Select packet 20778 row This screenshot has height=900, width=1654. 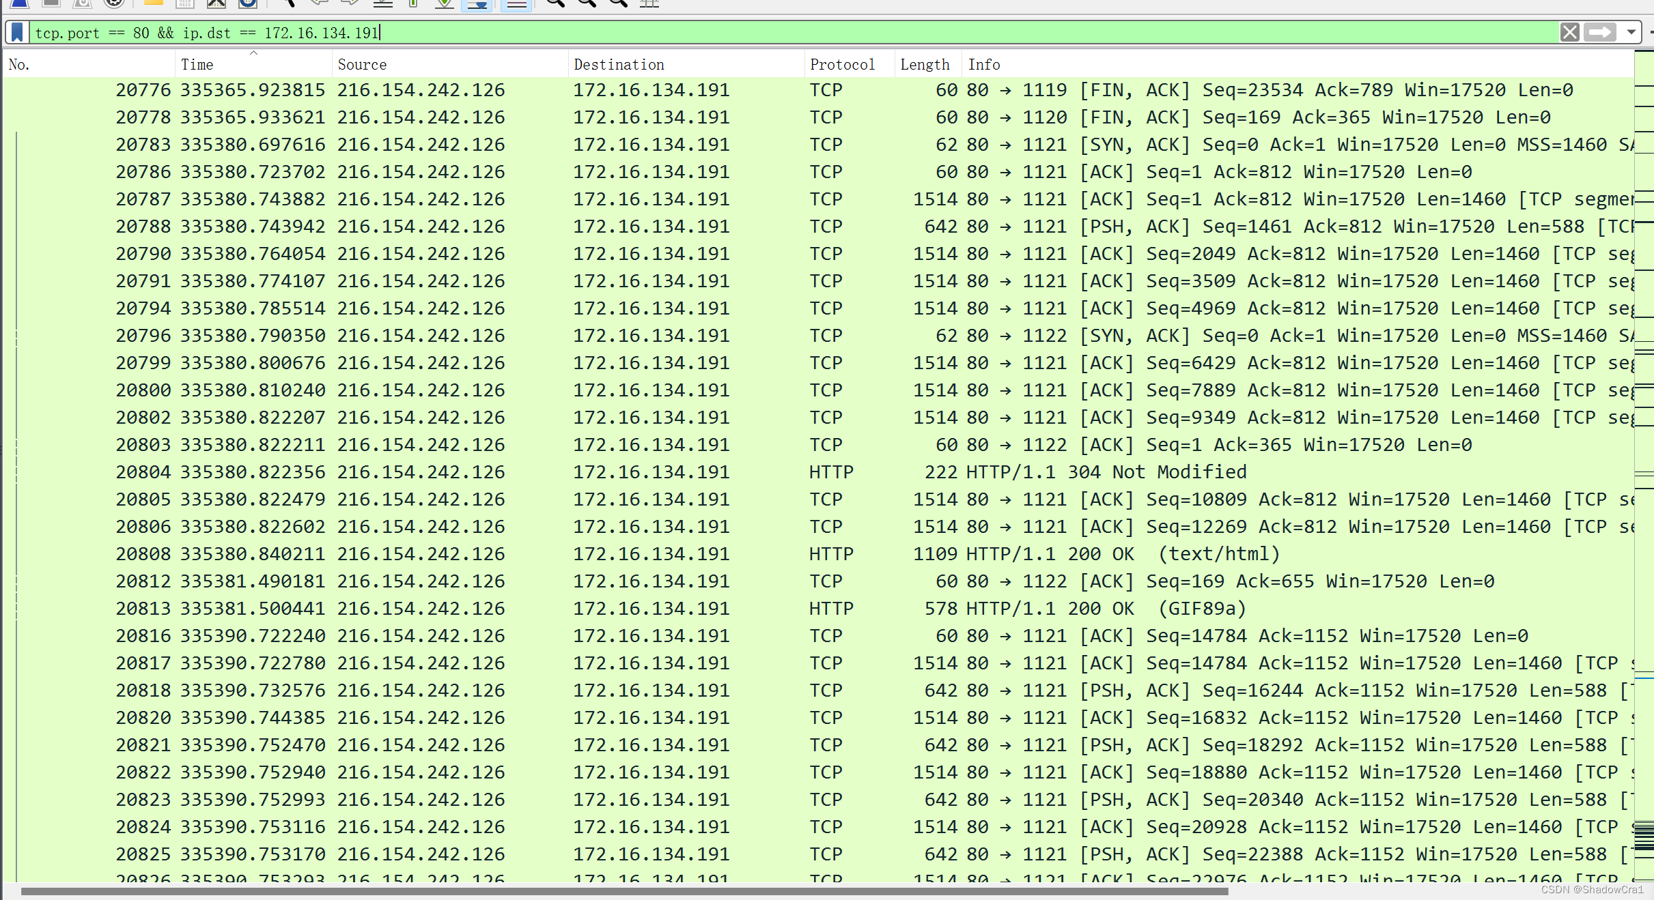click(x=818, y=117)
